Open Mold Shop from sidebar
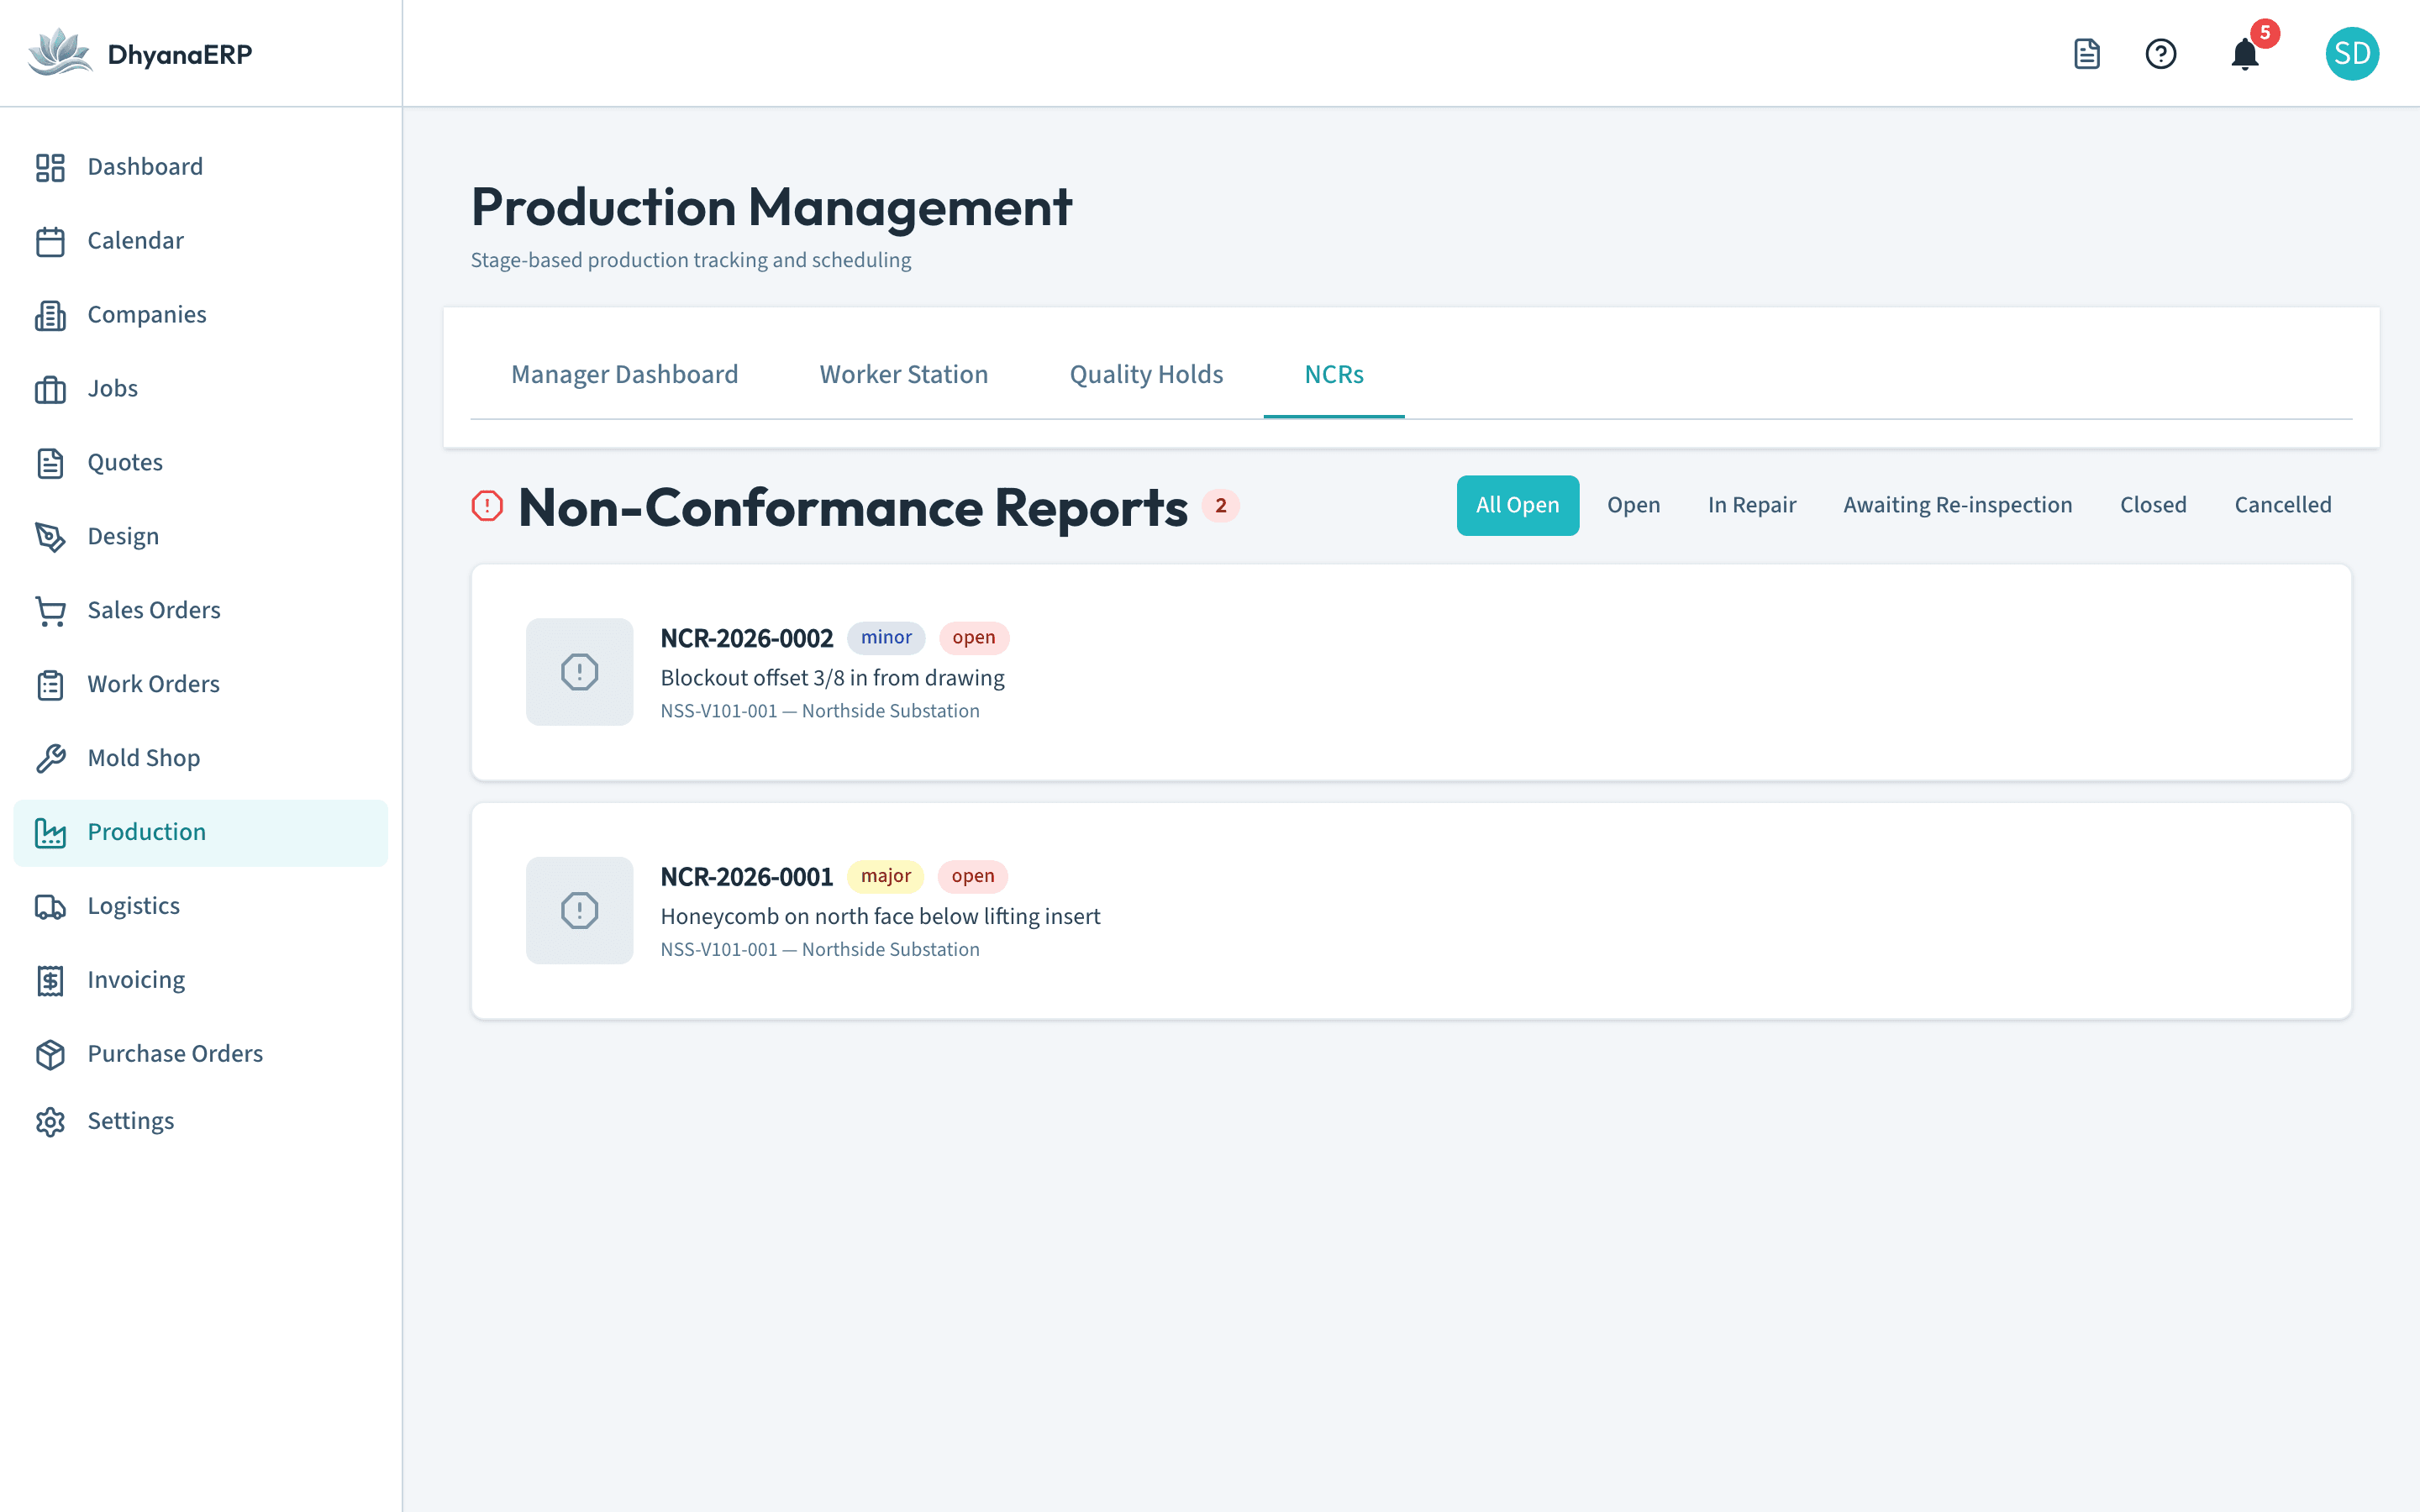This screenshot has width=2420, height=1512. 201,759
